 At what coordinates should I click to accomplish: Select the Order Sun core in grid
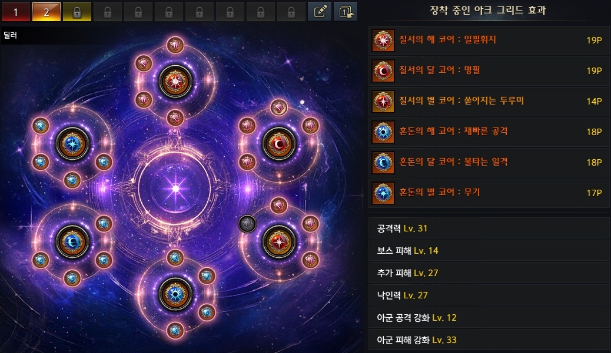(175, 82)
